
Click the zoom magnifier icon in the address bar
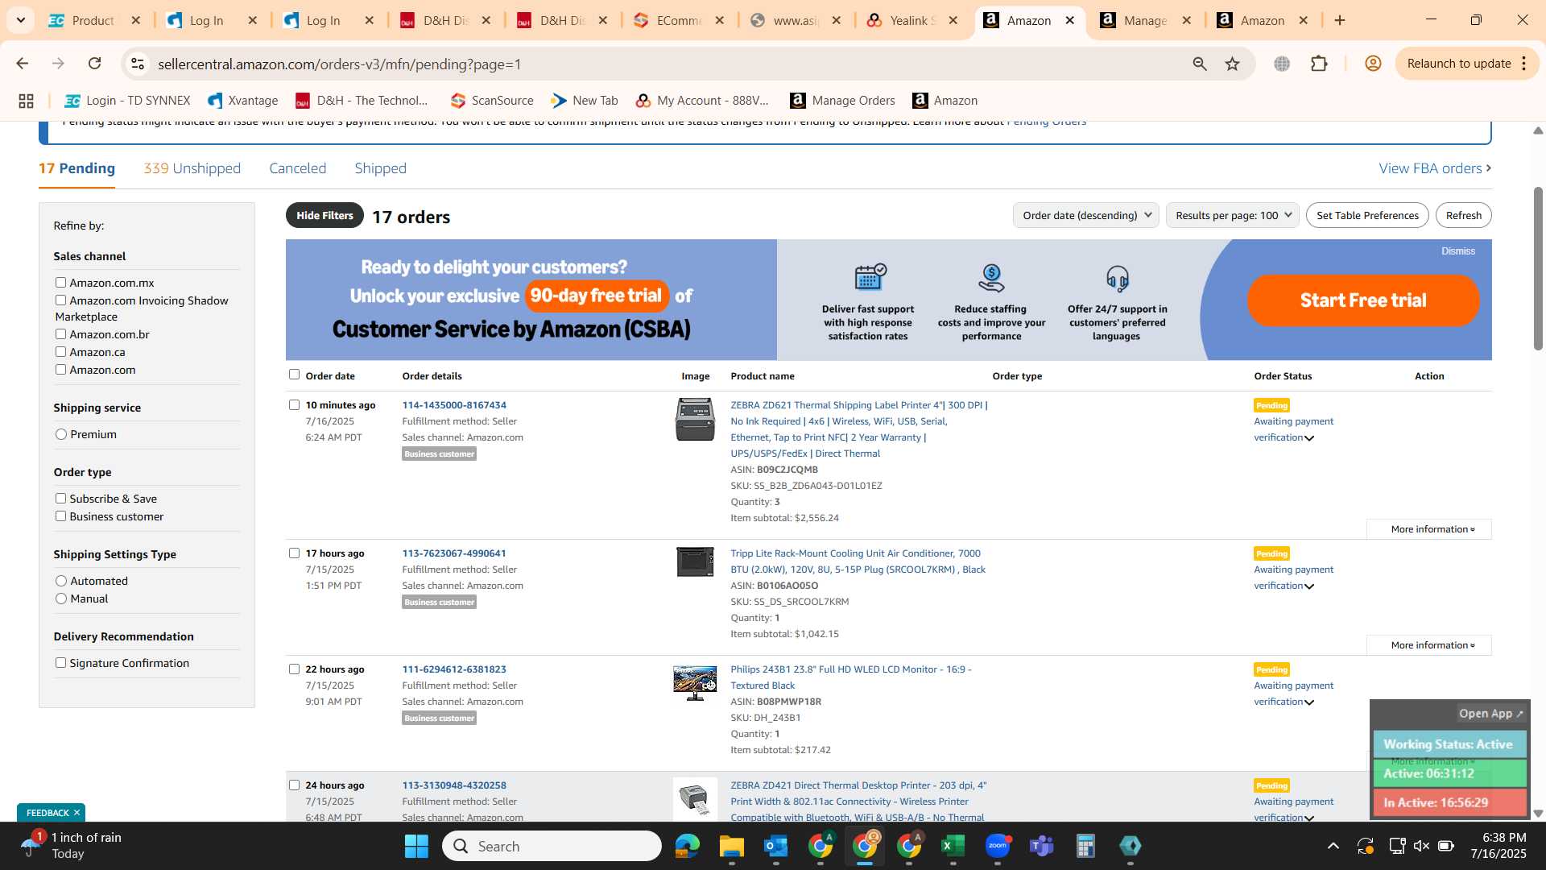[1200, 64]
